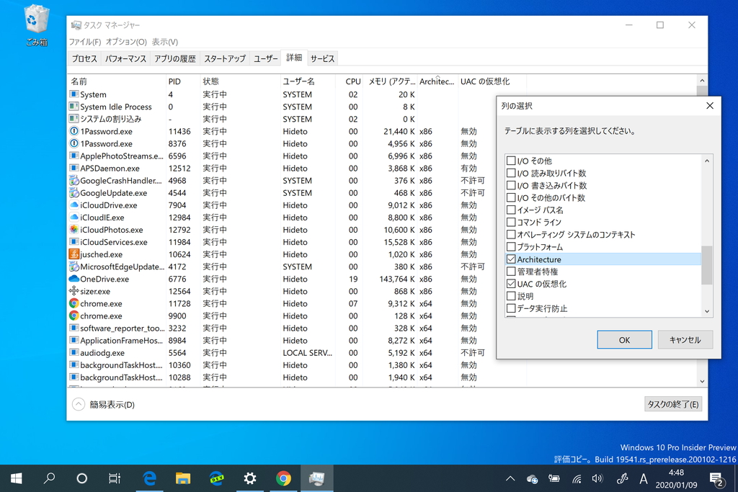The height and width of the screenshot is (492, 738).
Task: Click the OneDrive.exe cloud icon
Action: click(x=74, y=279)
